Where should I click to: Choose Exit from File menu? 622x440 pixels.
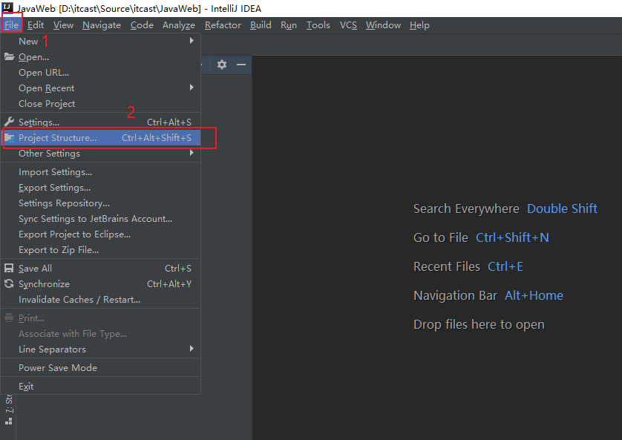101,386
